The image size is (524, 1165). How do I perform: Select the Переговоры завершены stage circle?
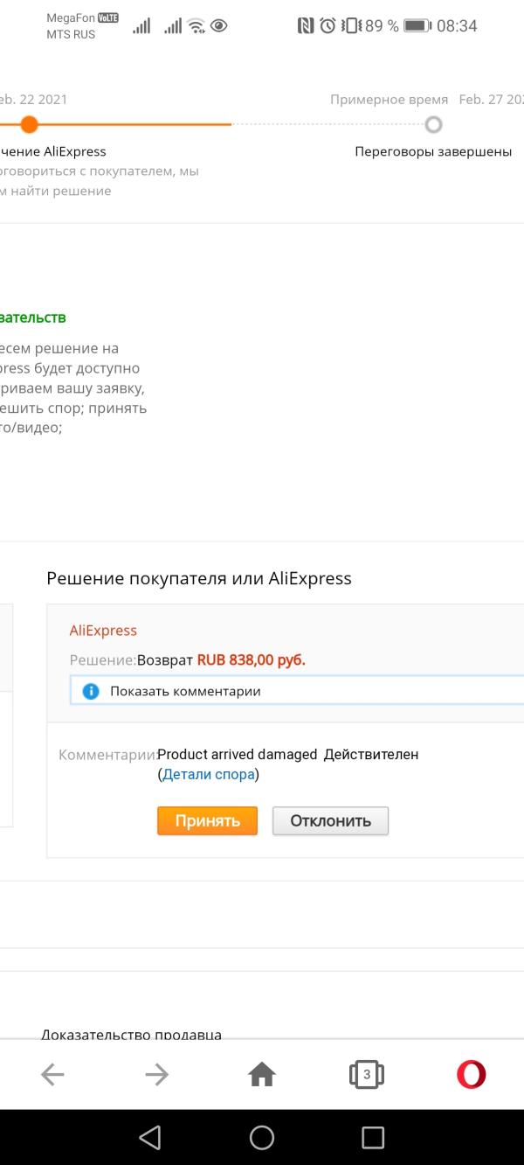point(433,124)
